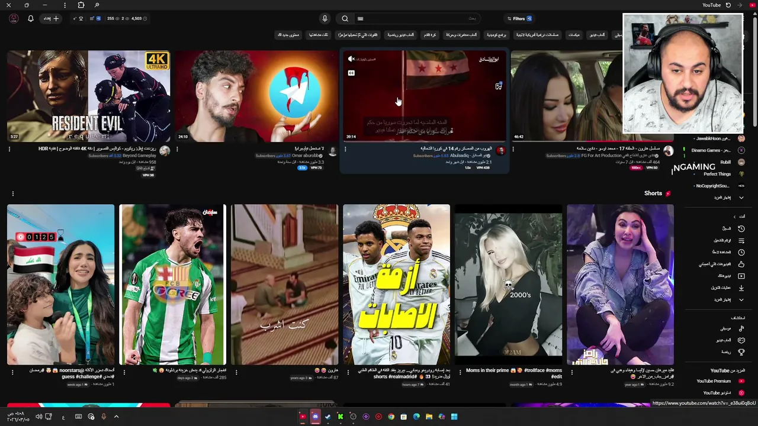Click the Windows Start button

pos(454,417)
